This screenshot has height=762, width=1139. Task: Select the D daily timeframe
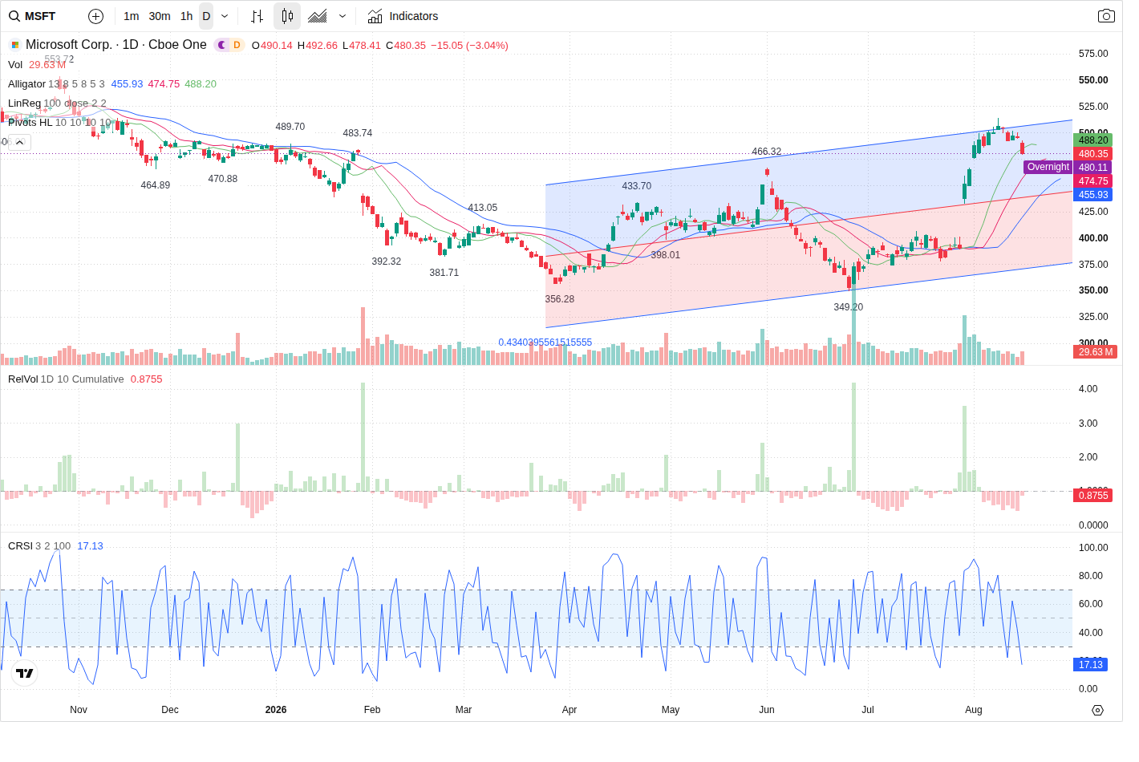click(206, 16)
